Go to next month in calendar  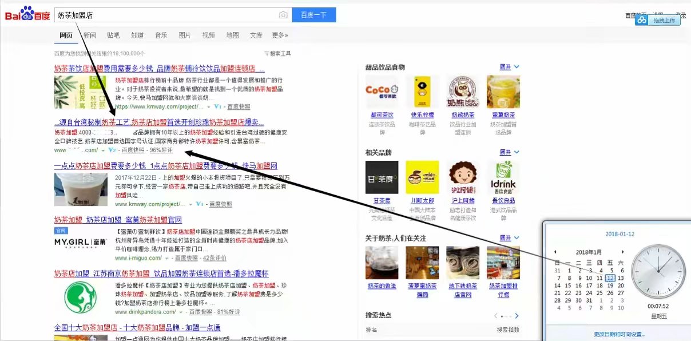pos(622,252)
